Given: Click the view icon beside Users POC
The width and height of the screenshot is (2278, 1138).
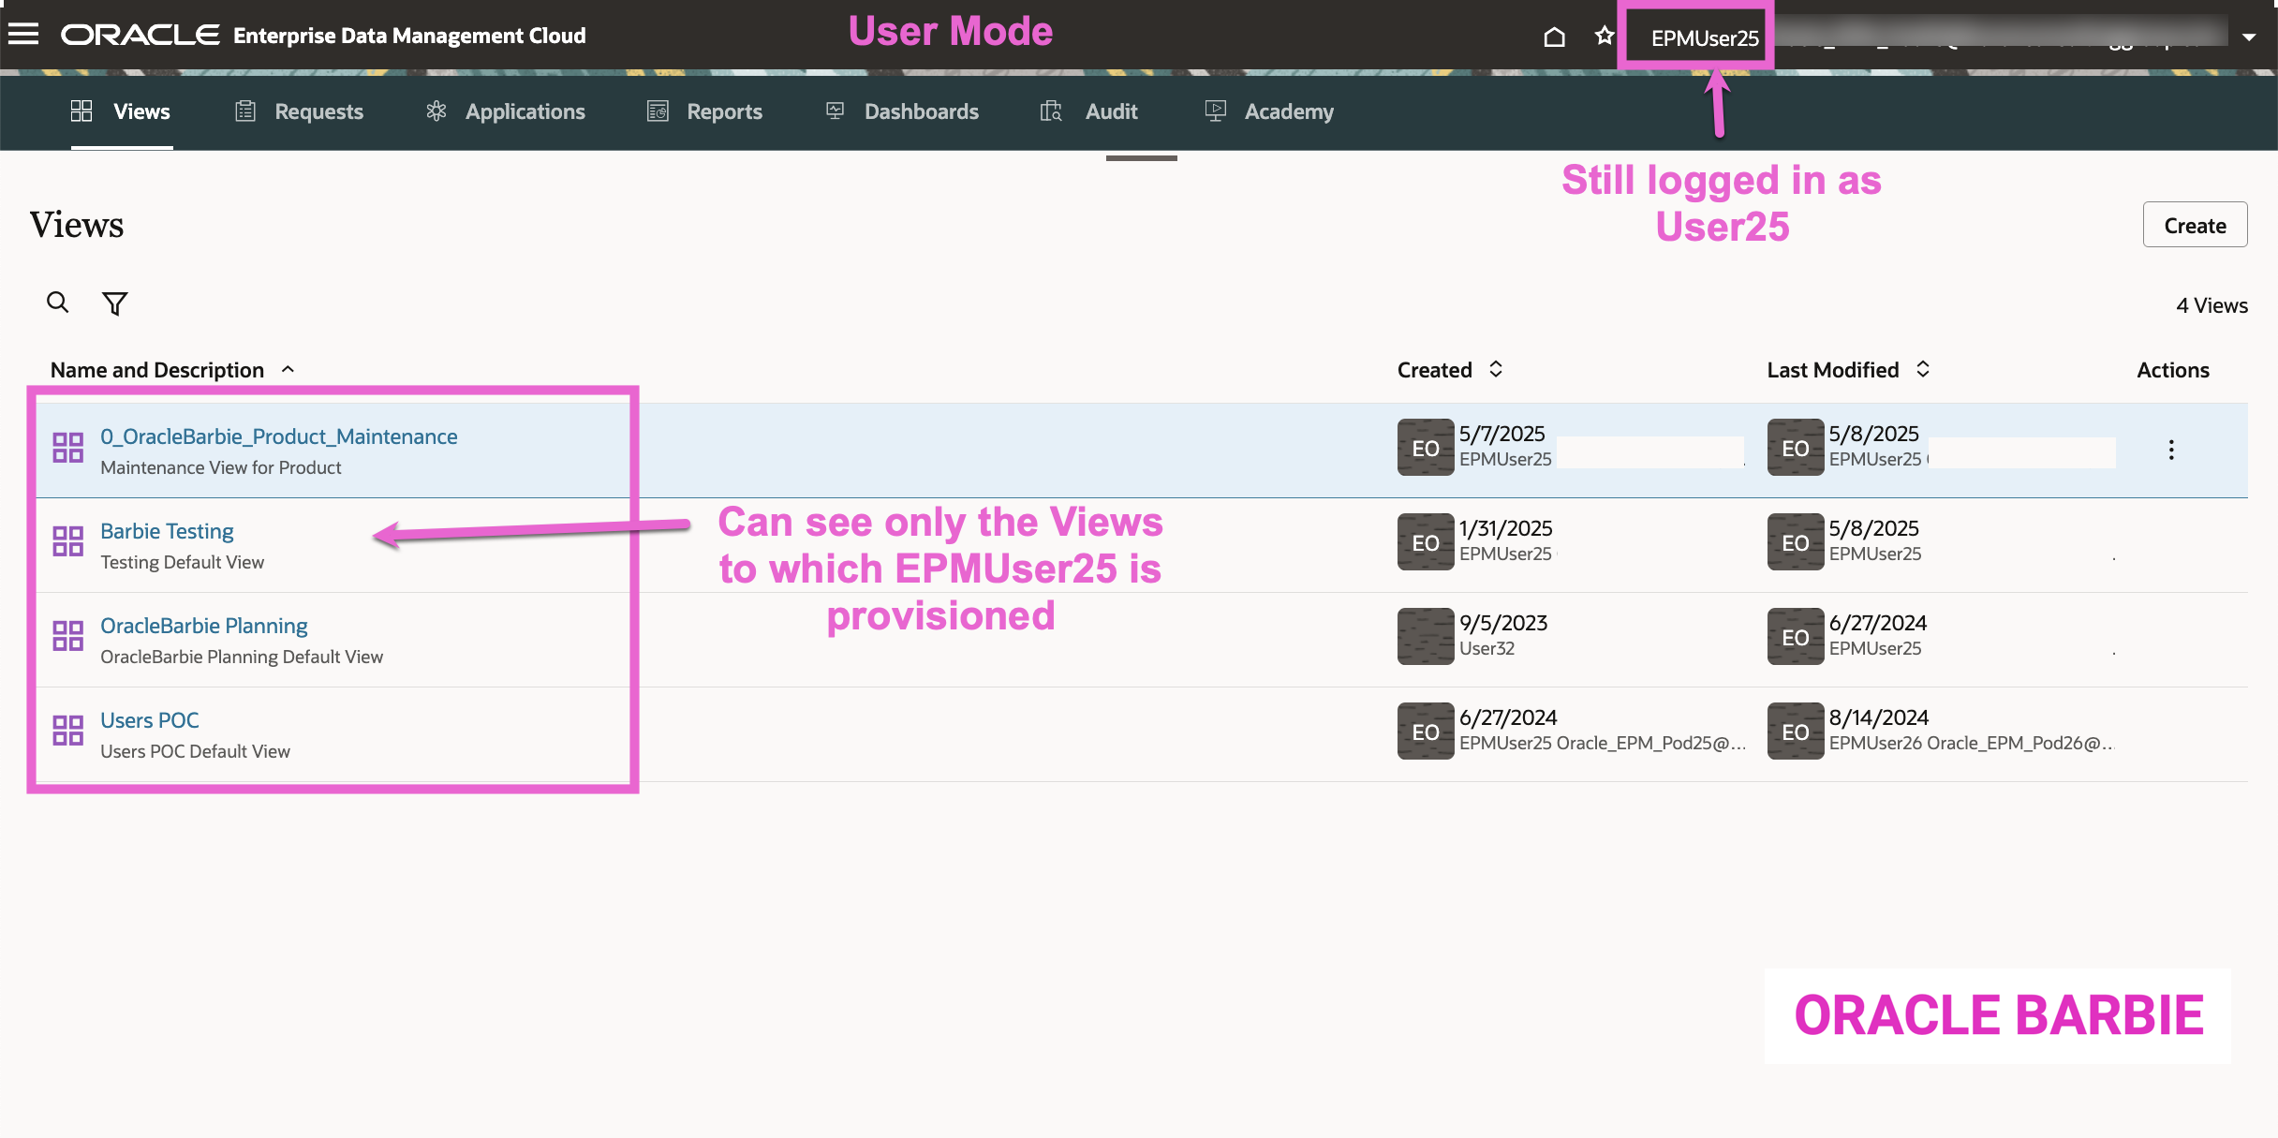Looking at the screenshot, I should point(67,731).
